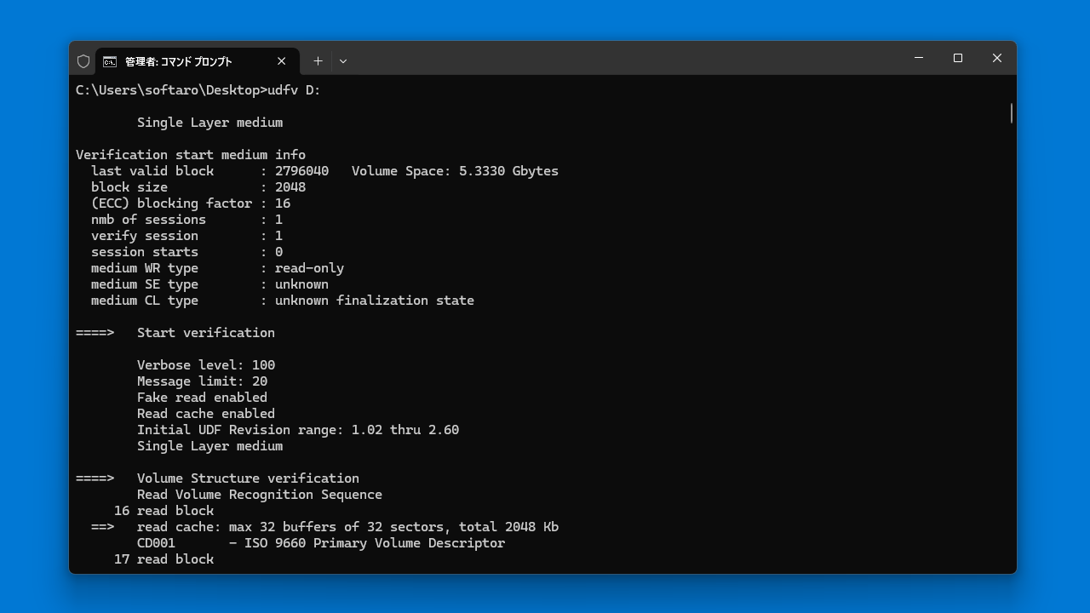Maximize the terminal window

coord(958,58)
